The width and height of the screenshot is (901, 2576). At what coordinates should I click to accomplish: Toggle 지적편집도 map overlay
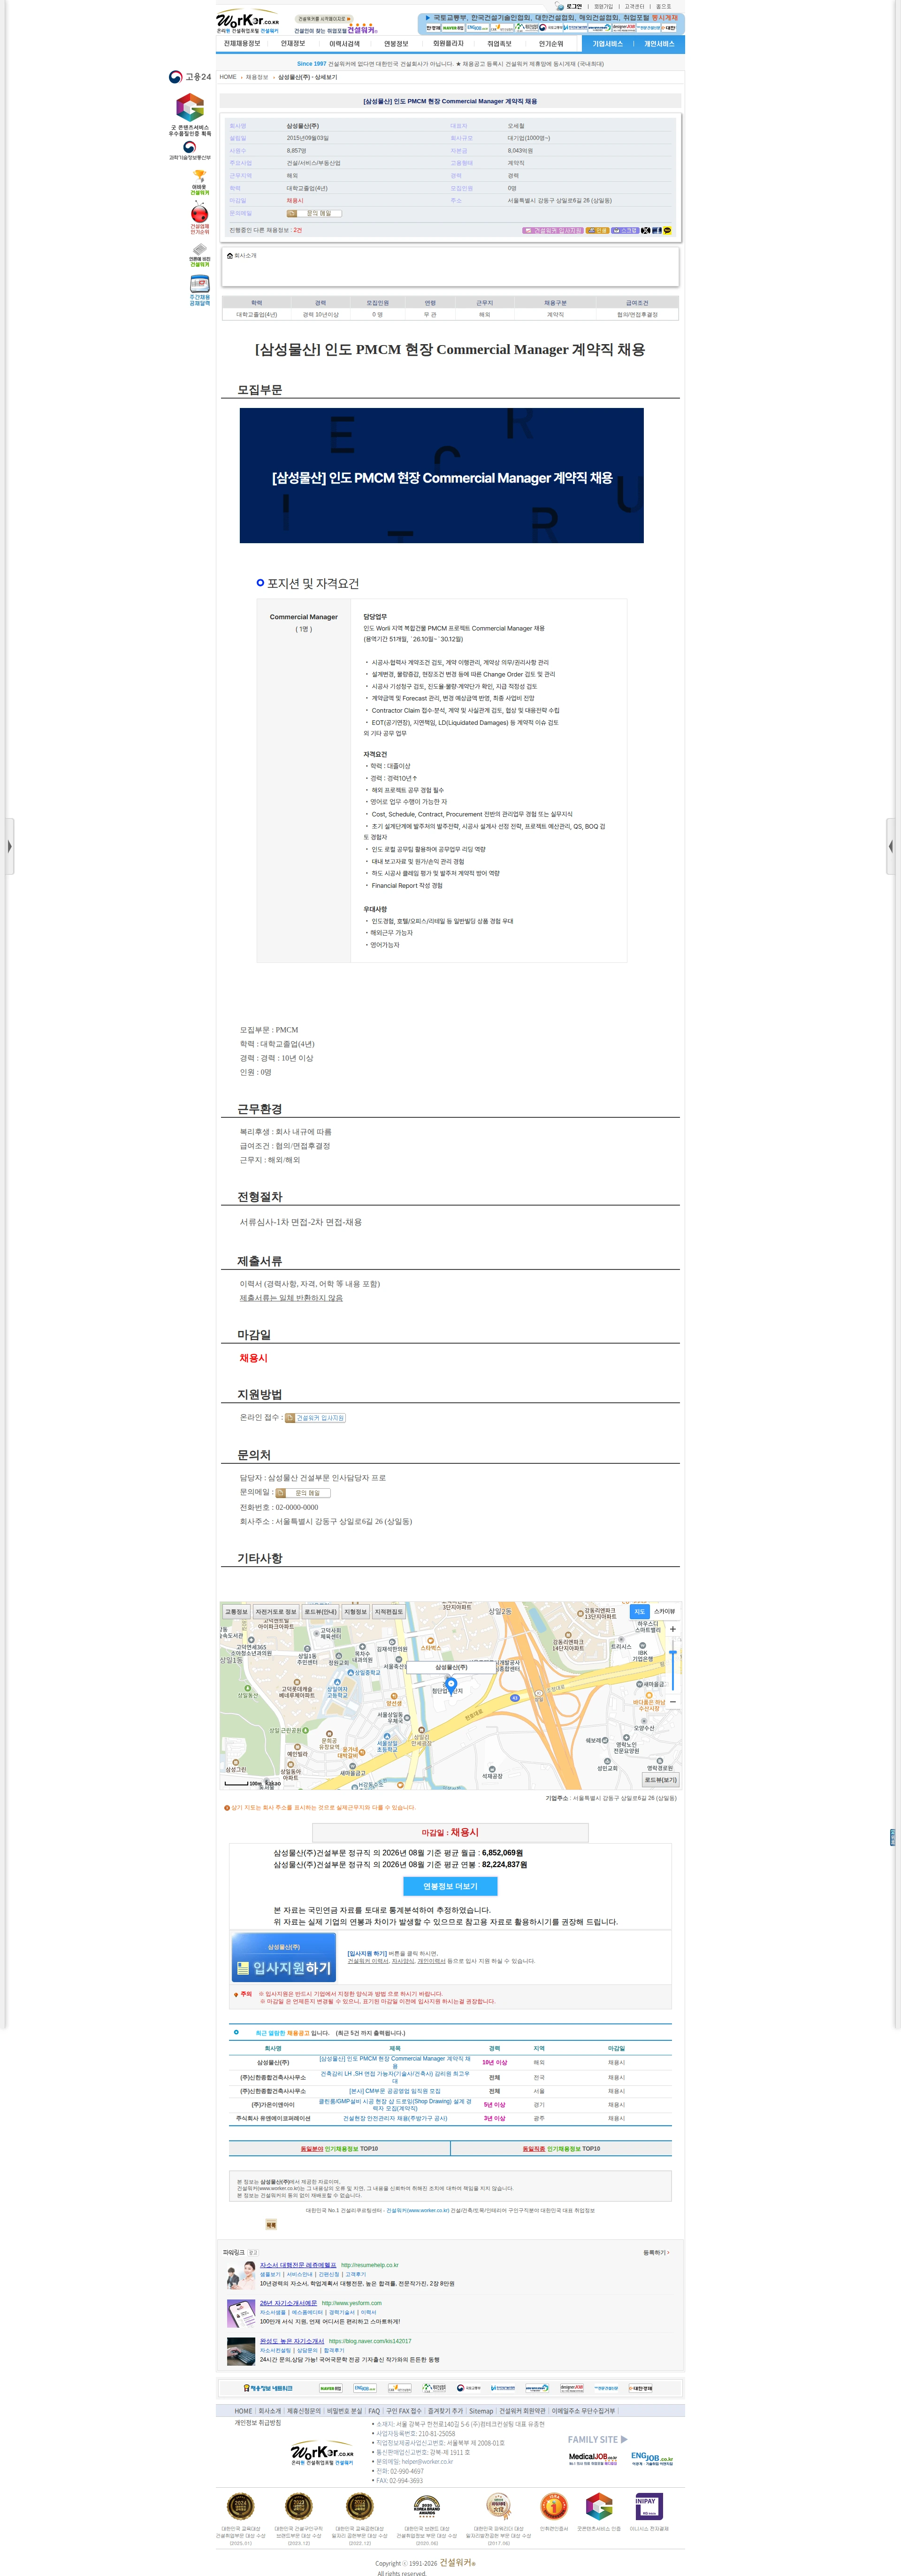coord(389,1611)
